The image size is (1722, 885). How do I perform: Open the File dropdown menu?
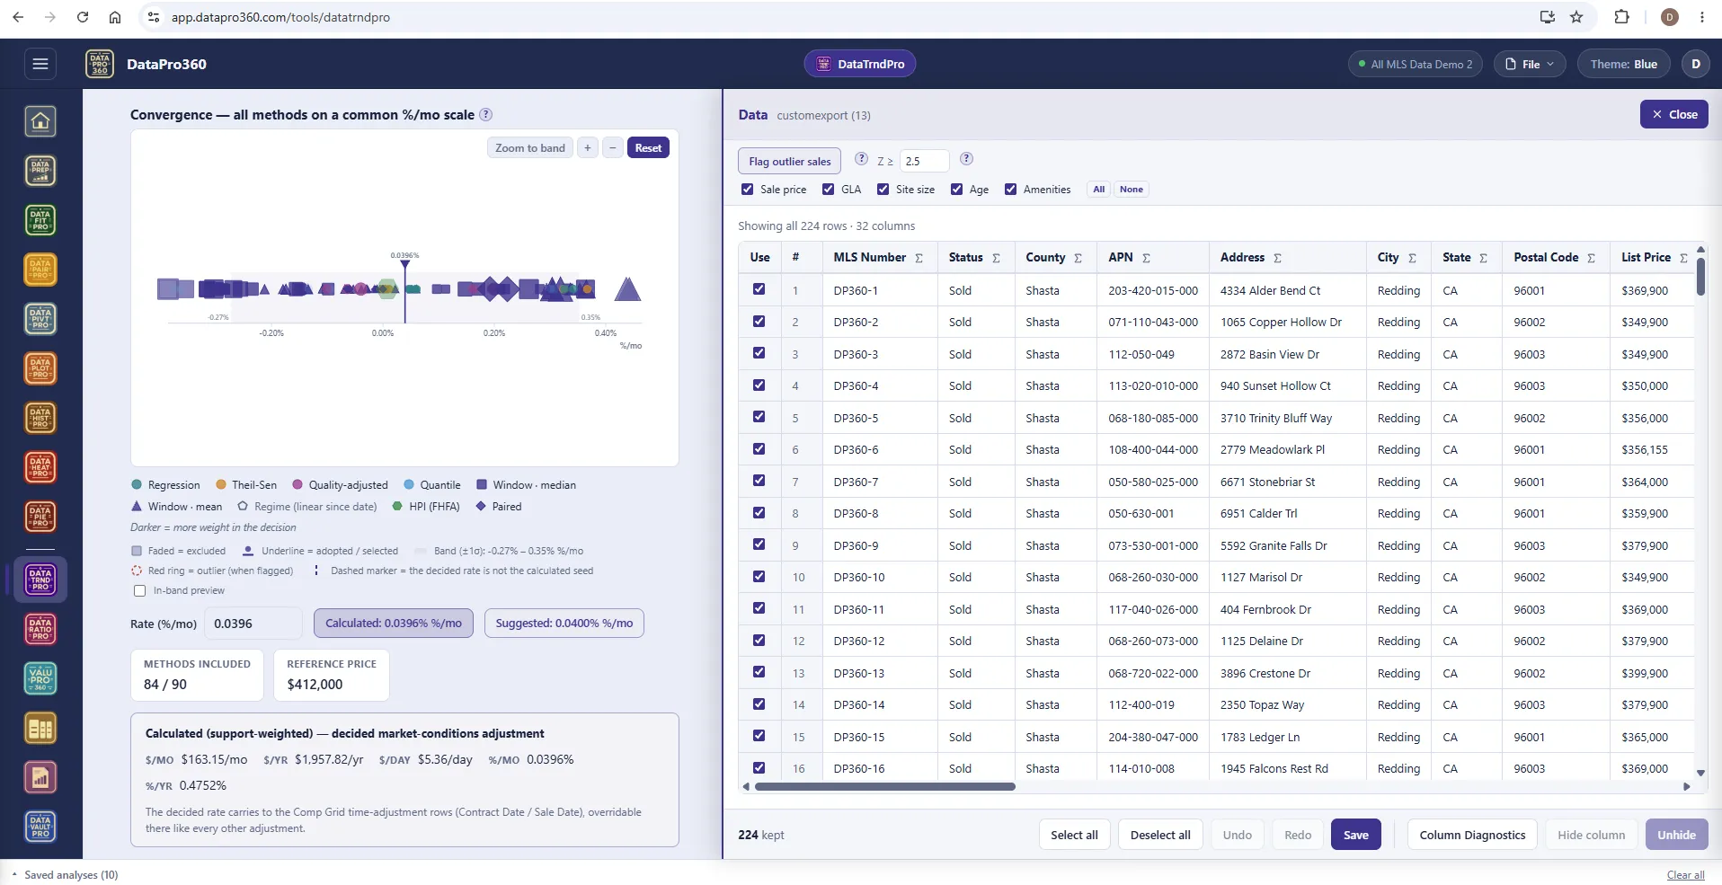click(x=1530, y=64)
